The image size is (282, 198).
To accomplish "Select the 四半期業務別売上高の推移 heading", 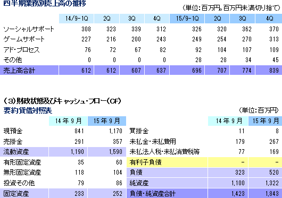I will pyautogui.click(x=45, y=3).
